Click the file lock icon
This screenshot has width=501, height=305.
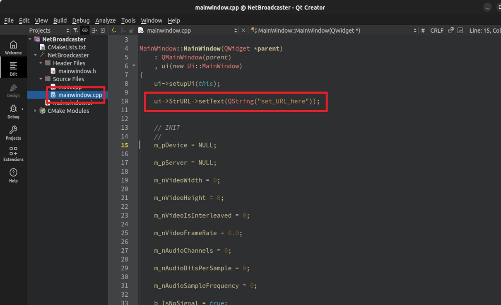click(132, 30)
